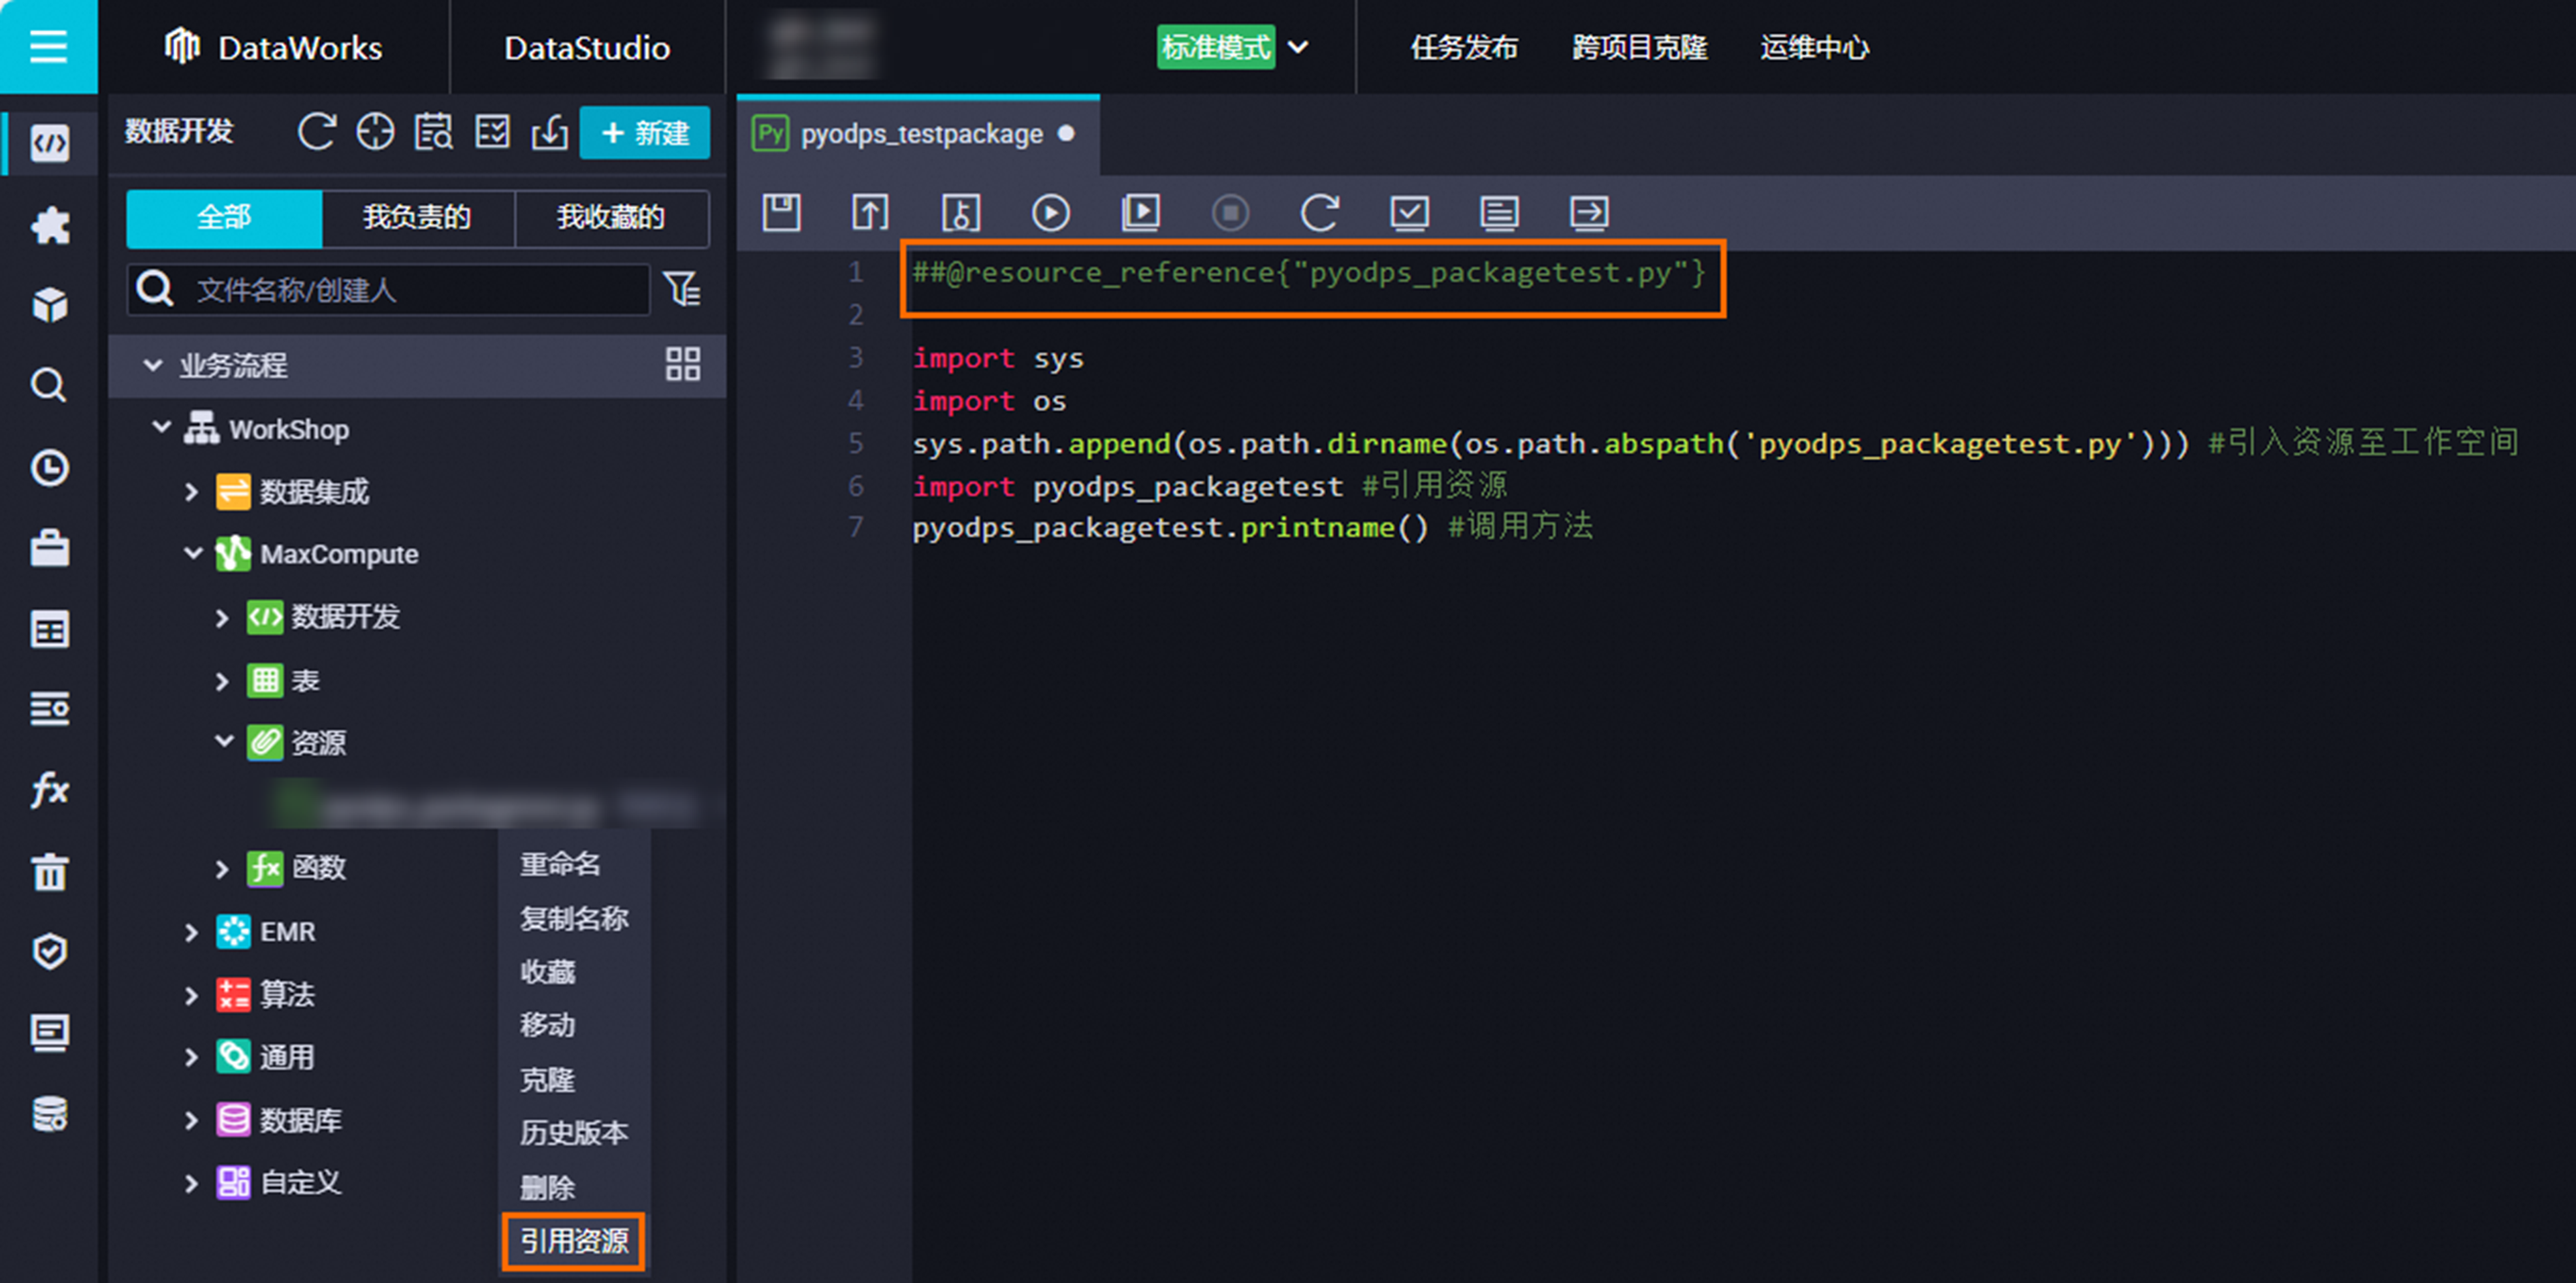Focus the 文件名称/创建人 search field

coord(389,290)
